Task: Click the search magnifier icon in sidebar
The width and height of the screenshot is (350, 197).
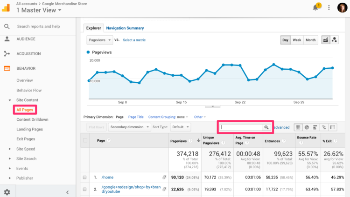Action: coord(7,26)
